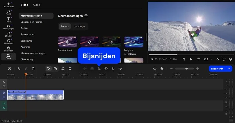235x123 pixels.
Task: Open the Pan en zoom tool
Action: (27, 34)
